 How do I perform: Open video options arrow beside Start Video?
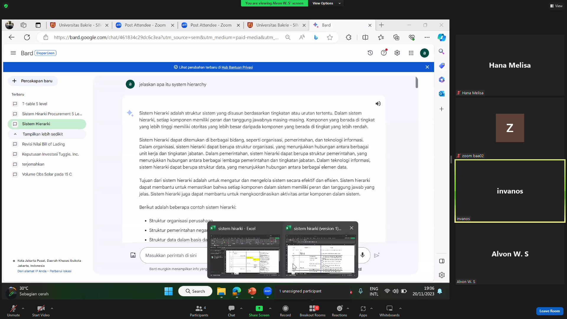pyautogui.click(x=52, y=308)
